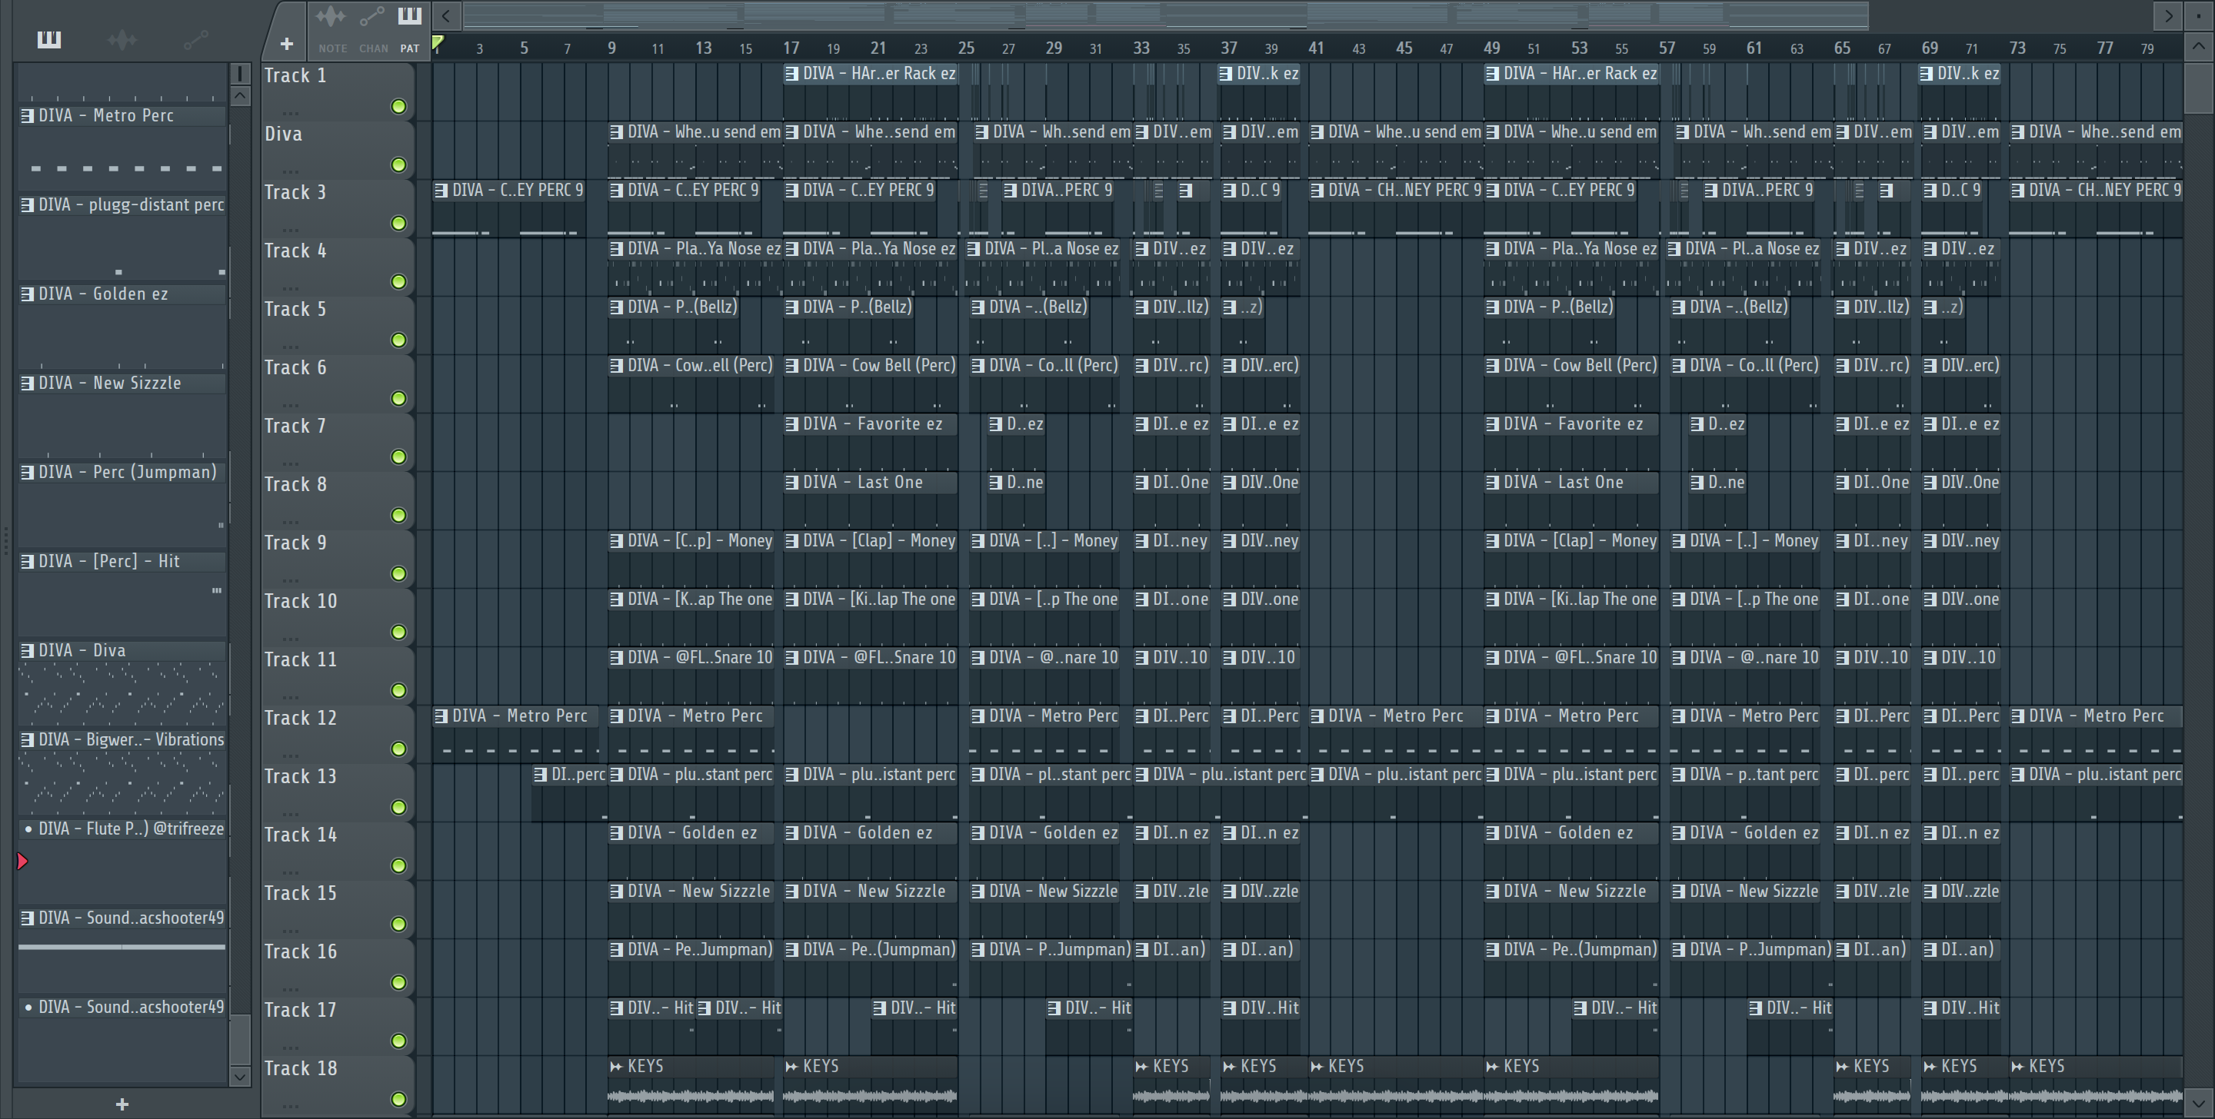The image size is (2215, 1119).
Task: Jump to bar 49 on the timeline ruler
Action: click(x=1491, y=48)
